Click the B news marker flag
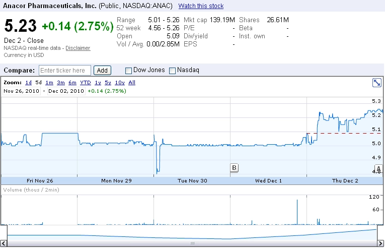Viewport: 385px width, 248px height. pos(234,168)
